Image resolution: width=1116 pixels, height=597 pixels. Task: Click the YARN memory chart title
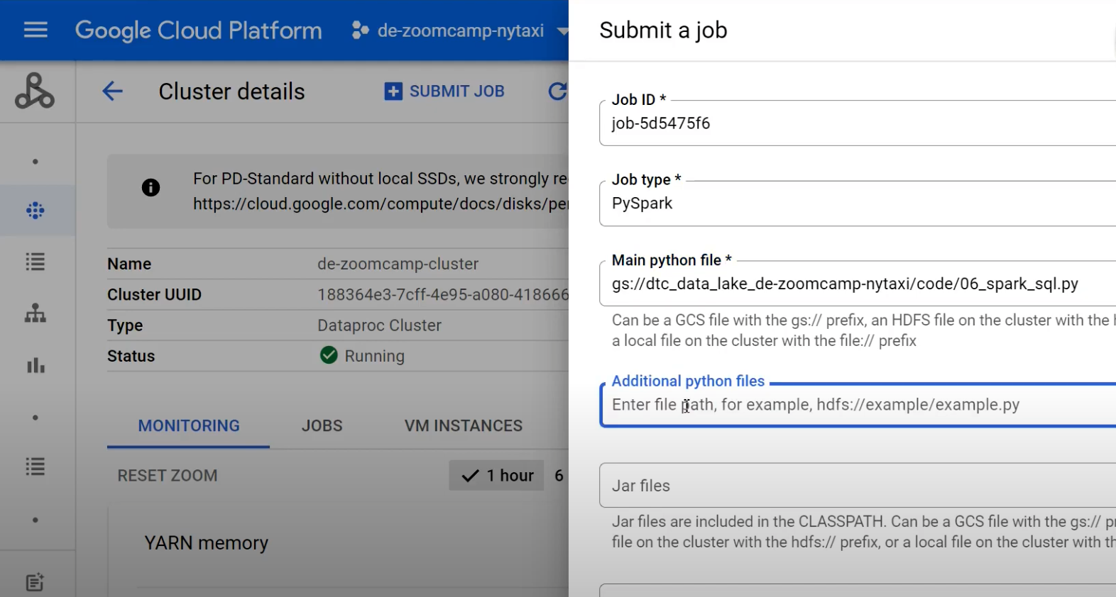(x=207, y=543)
